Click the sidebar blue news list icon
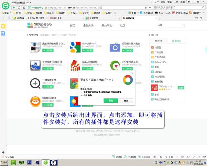The image size is (207, 166). [x=3, y=33]
